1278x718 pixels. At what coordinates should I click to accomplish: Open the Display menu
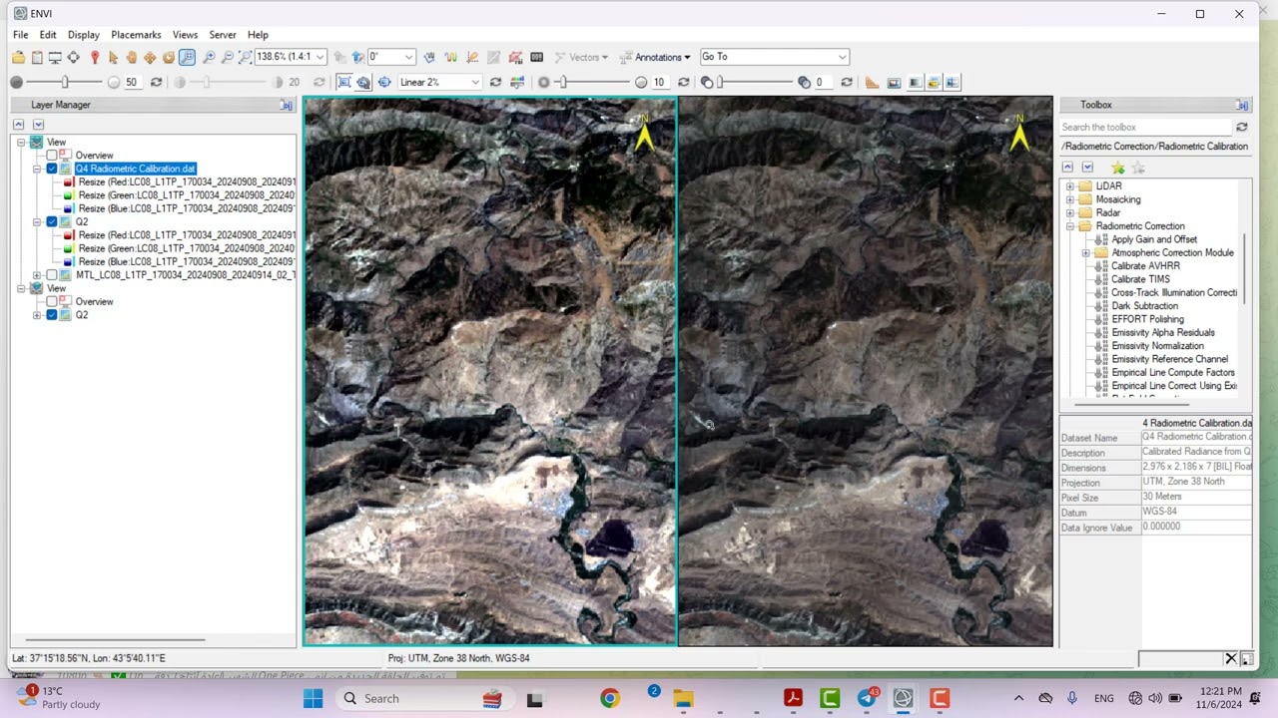pos(84,35)
